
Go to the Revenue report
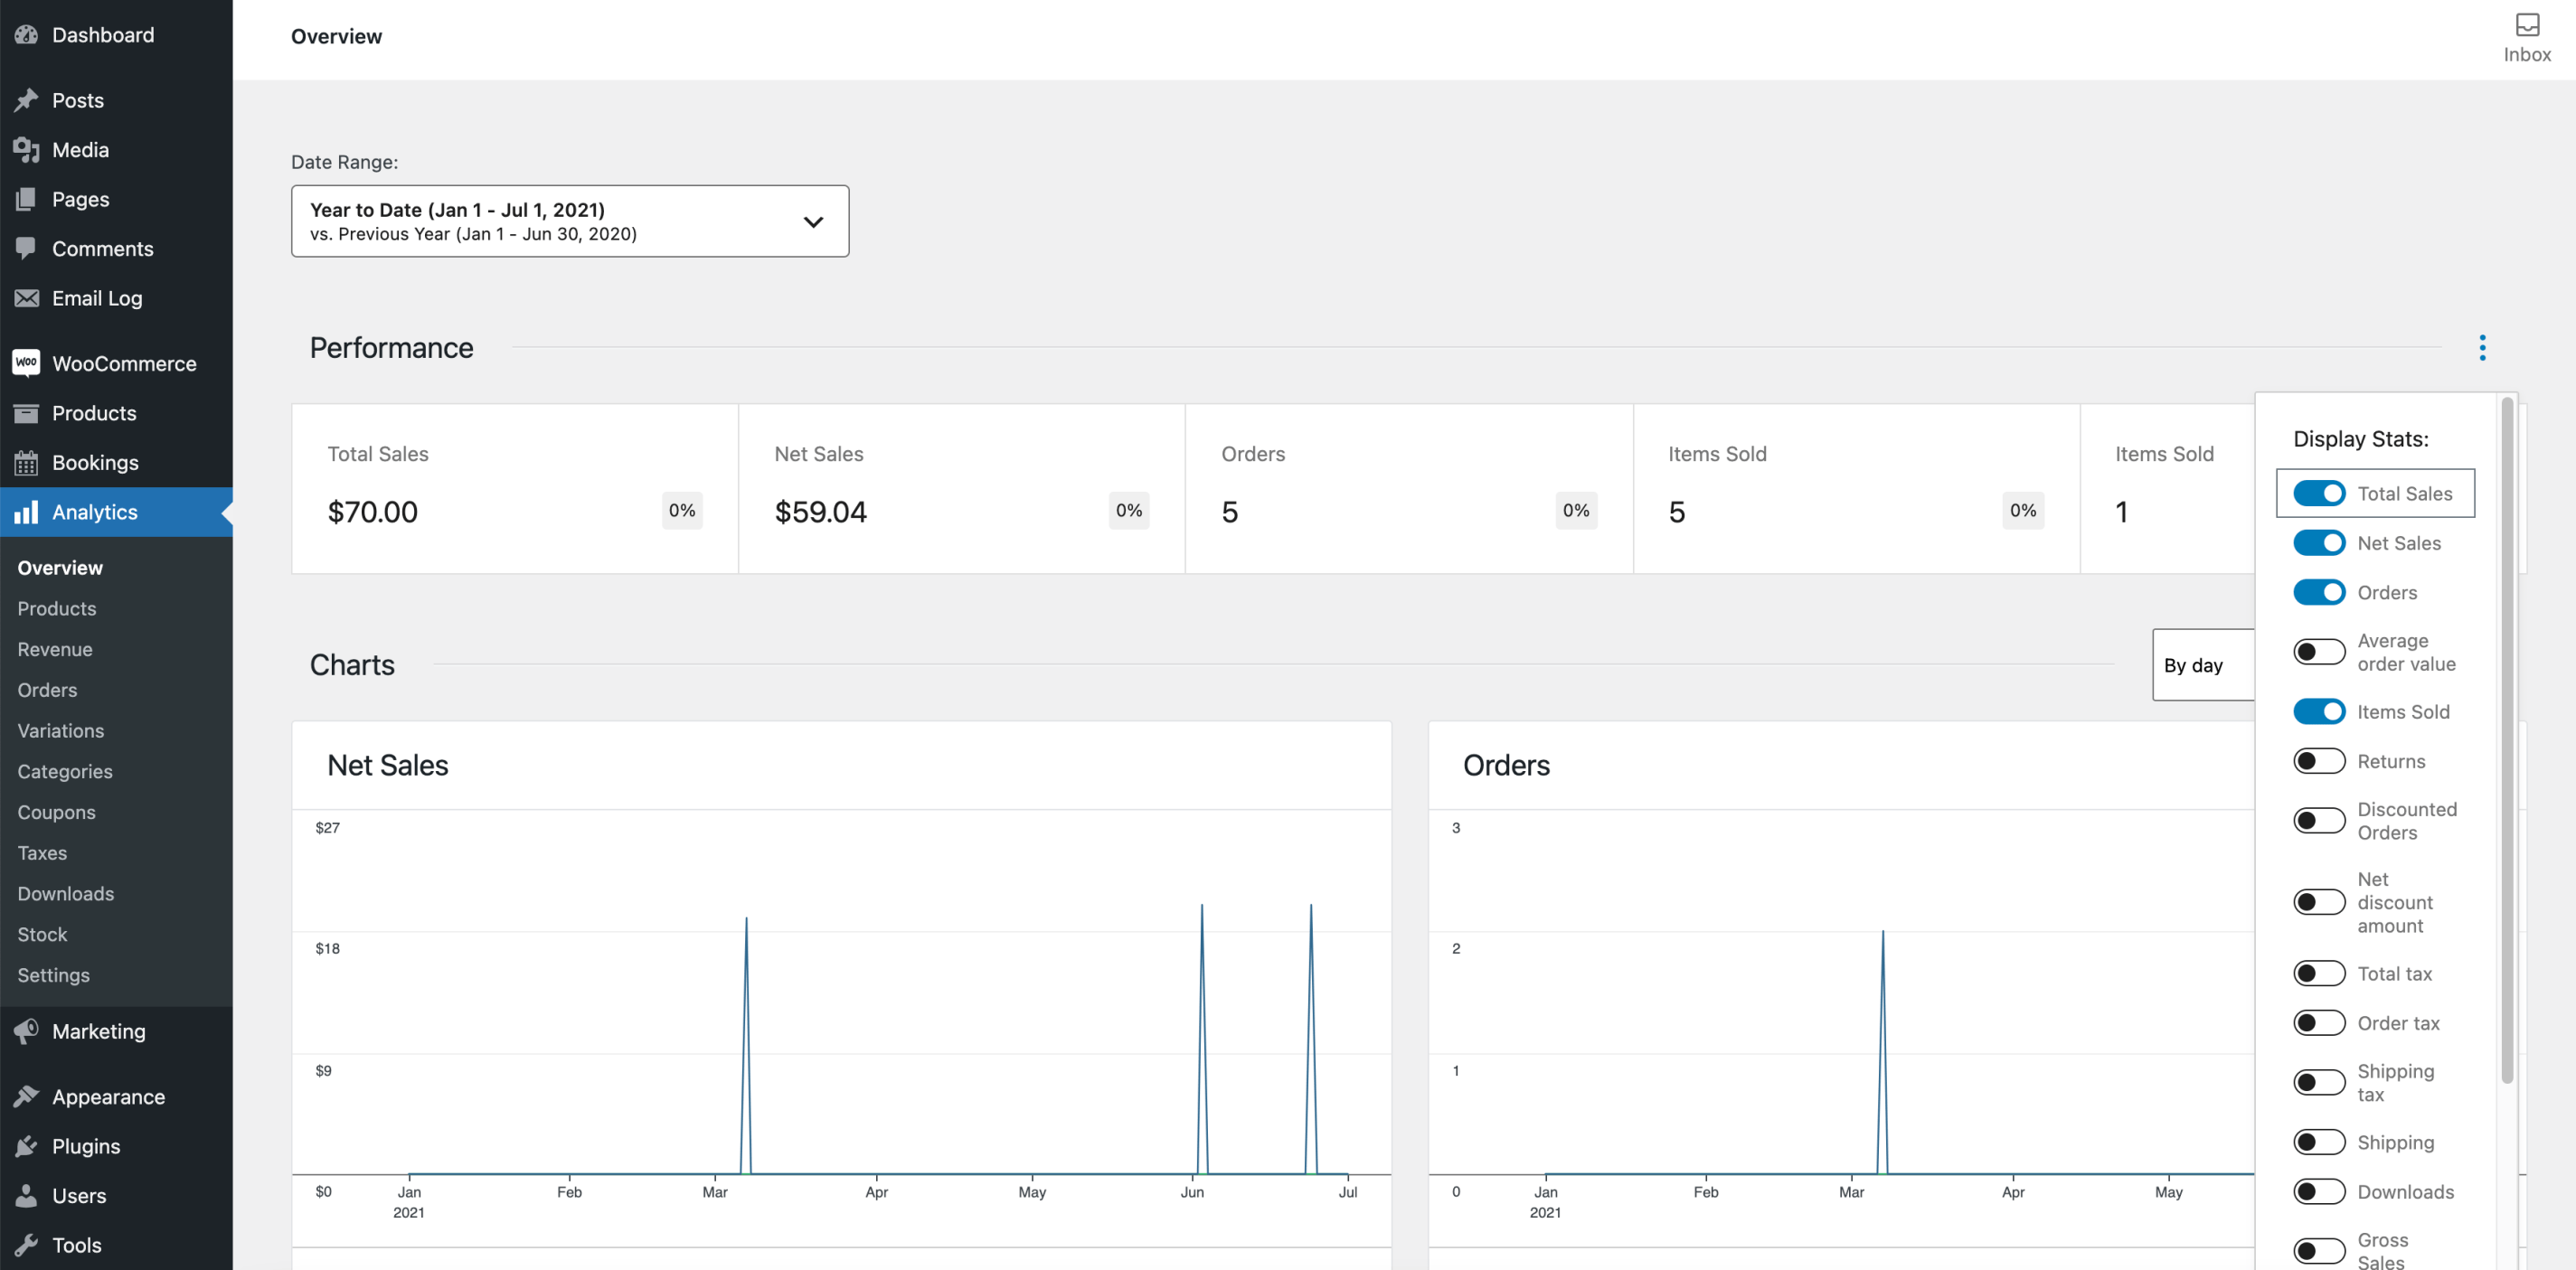(55, 649)
